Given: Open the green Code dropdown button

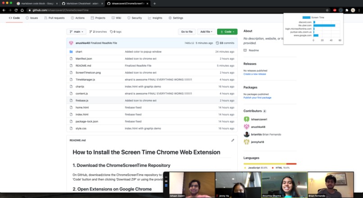Looking at the screenshot, I should pos(227,31).
